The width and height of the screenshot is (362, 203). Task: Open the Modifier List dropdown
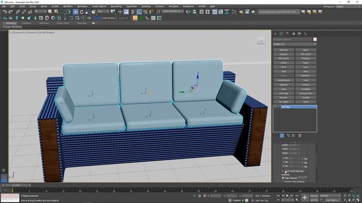click(295, 44)
